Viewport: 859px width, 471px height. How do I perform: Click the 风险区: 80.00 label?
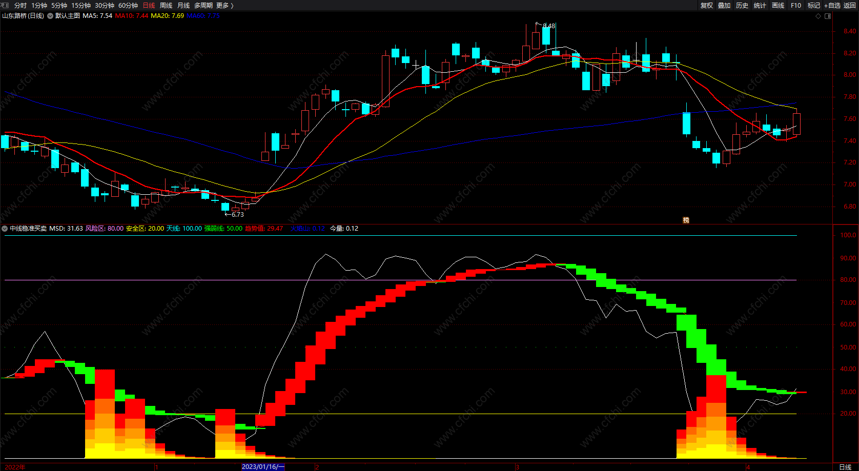(x=105, y=229)
